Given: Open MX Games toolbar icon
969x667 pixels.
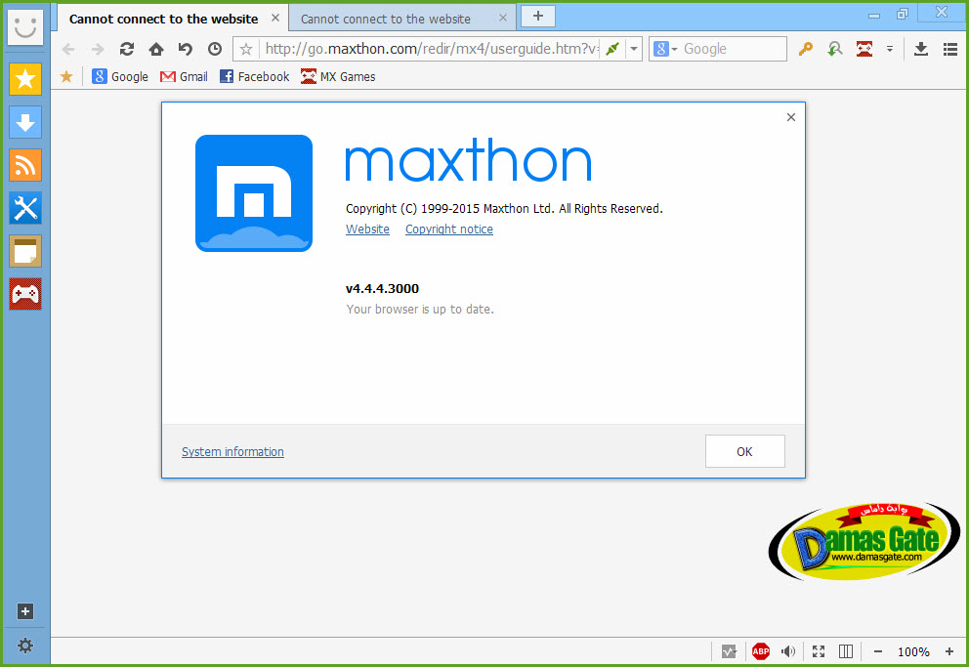Looking at the screenshot, I should pos(864,49).
